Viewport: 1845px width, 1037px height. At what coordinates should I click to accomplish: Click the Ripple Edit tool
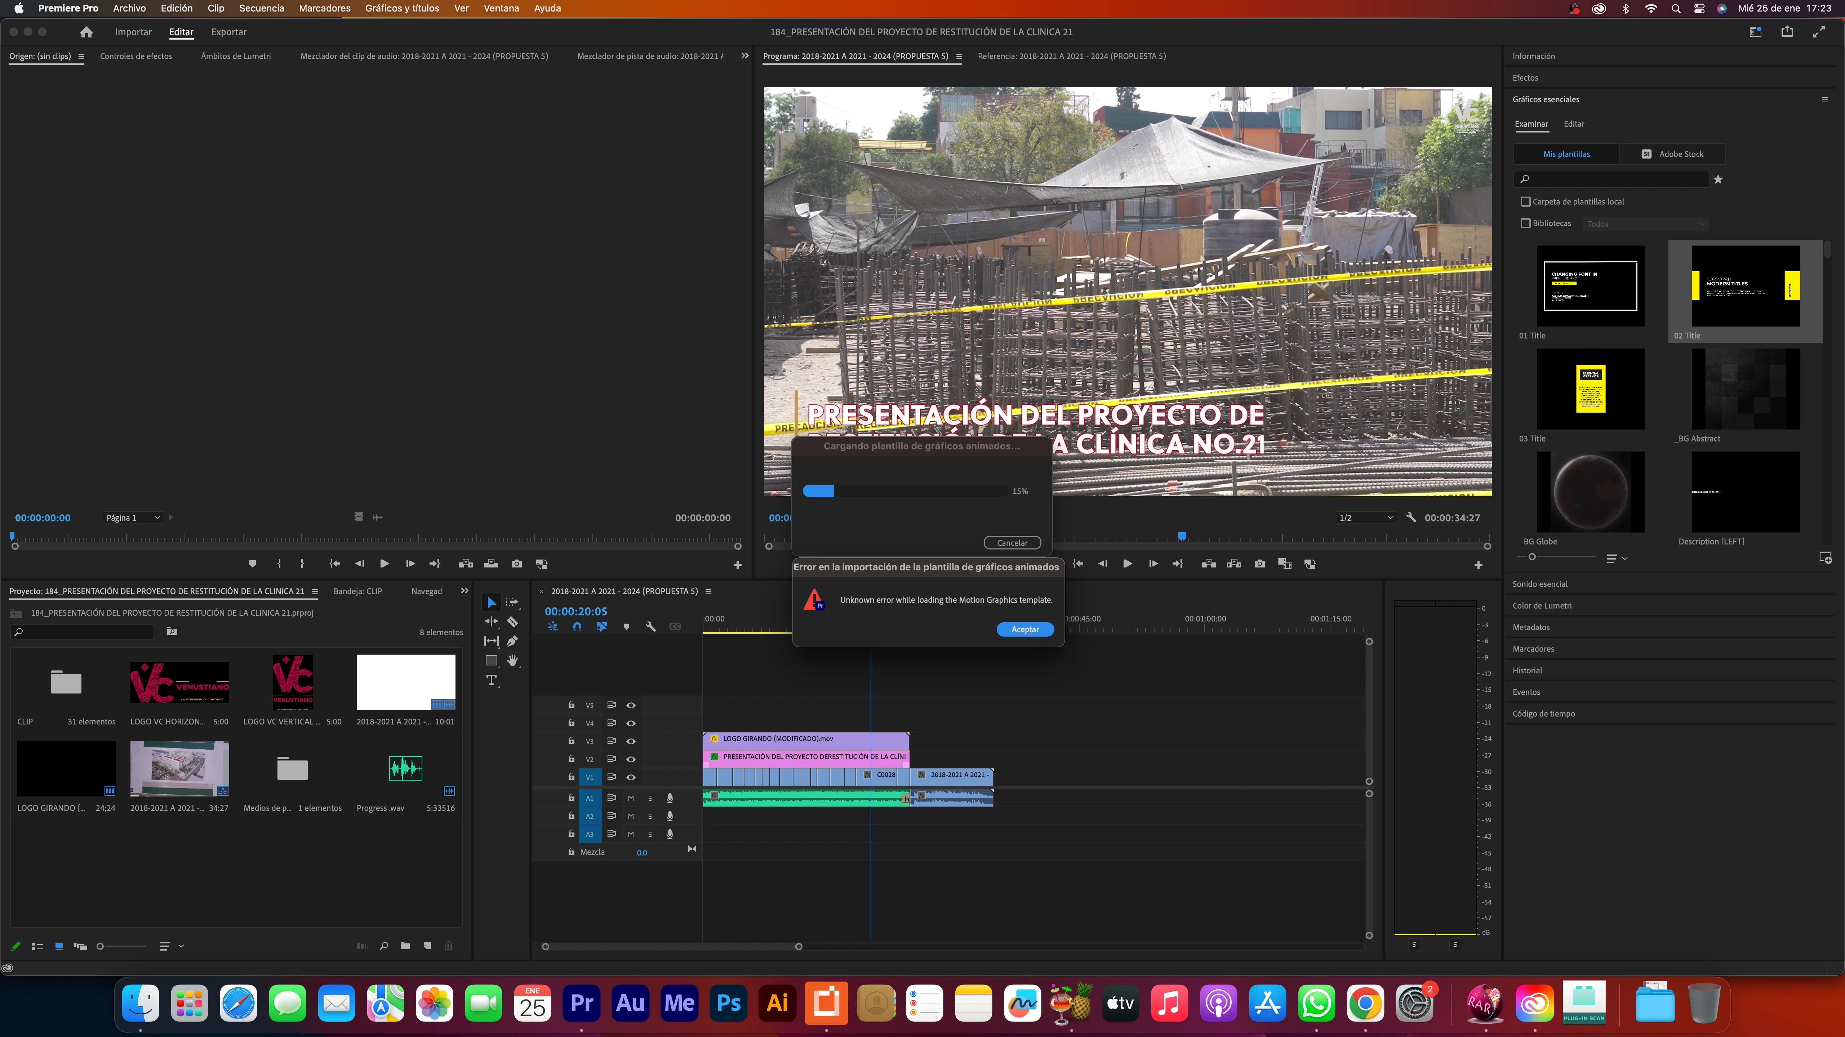(x=491, y=621)
